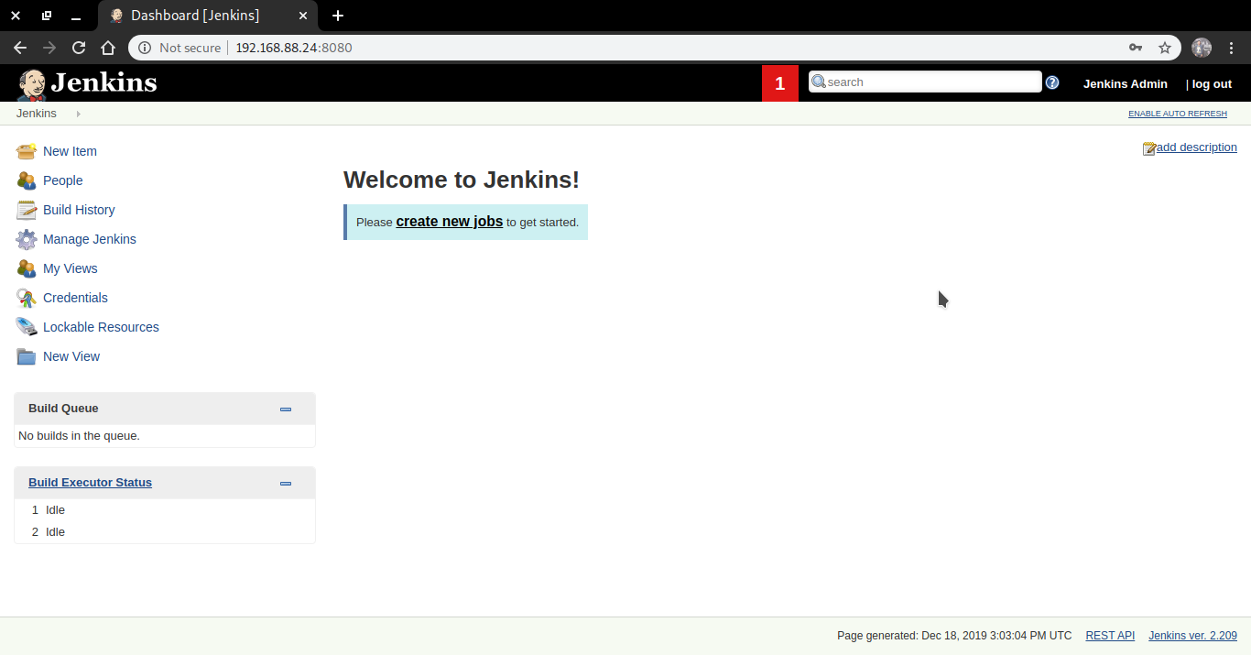Open the Build History link
This screenshot has width=1251, height=655.
point(79,210)
